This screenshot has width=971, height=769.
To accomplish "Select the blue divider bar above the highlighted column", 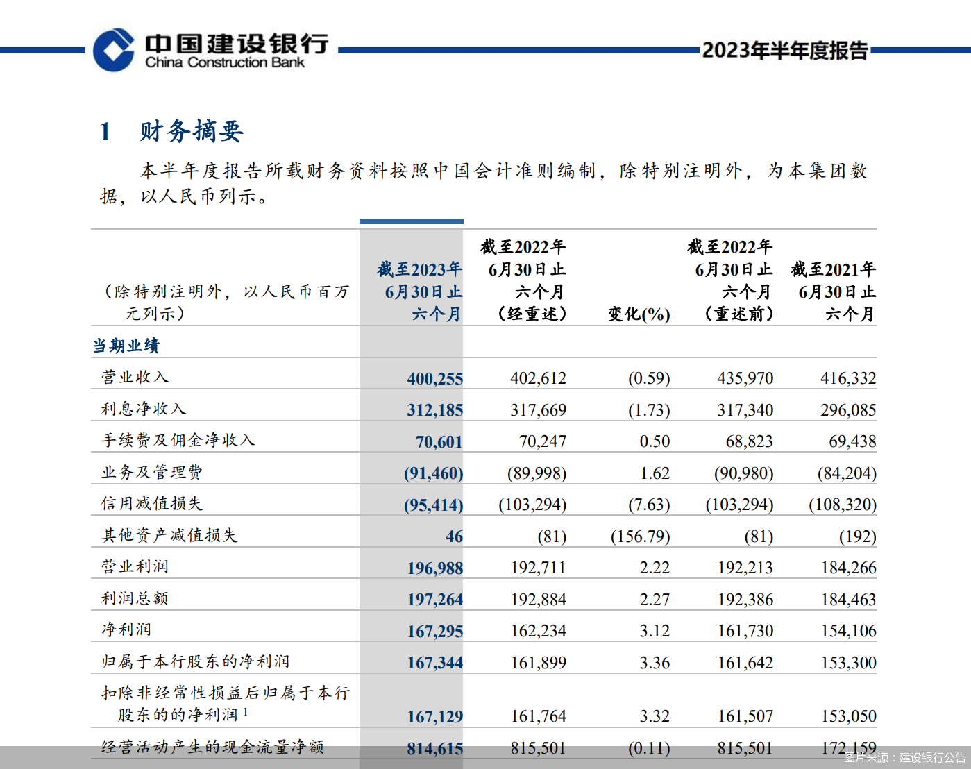I will click(x=411, y=220).
